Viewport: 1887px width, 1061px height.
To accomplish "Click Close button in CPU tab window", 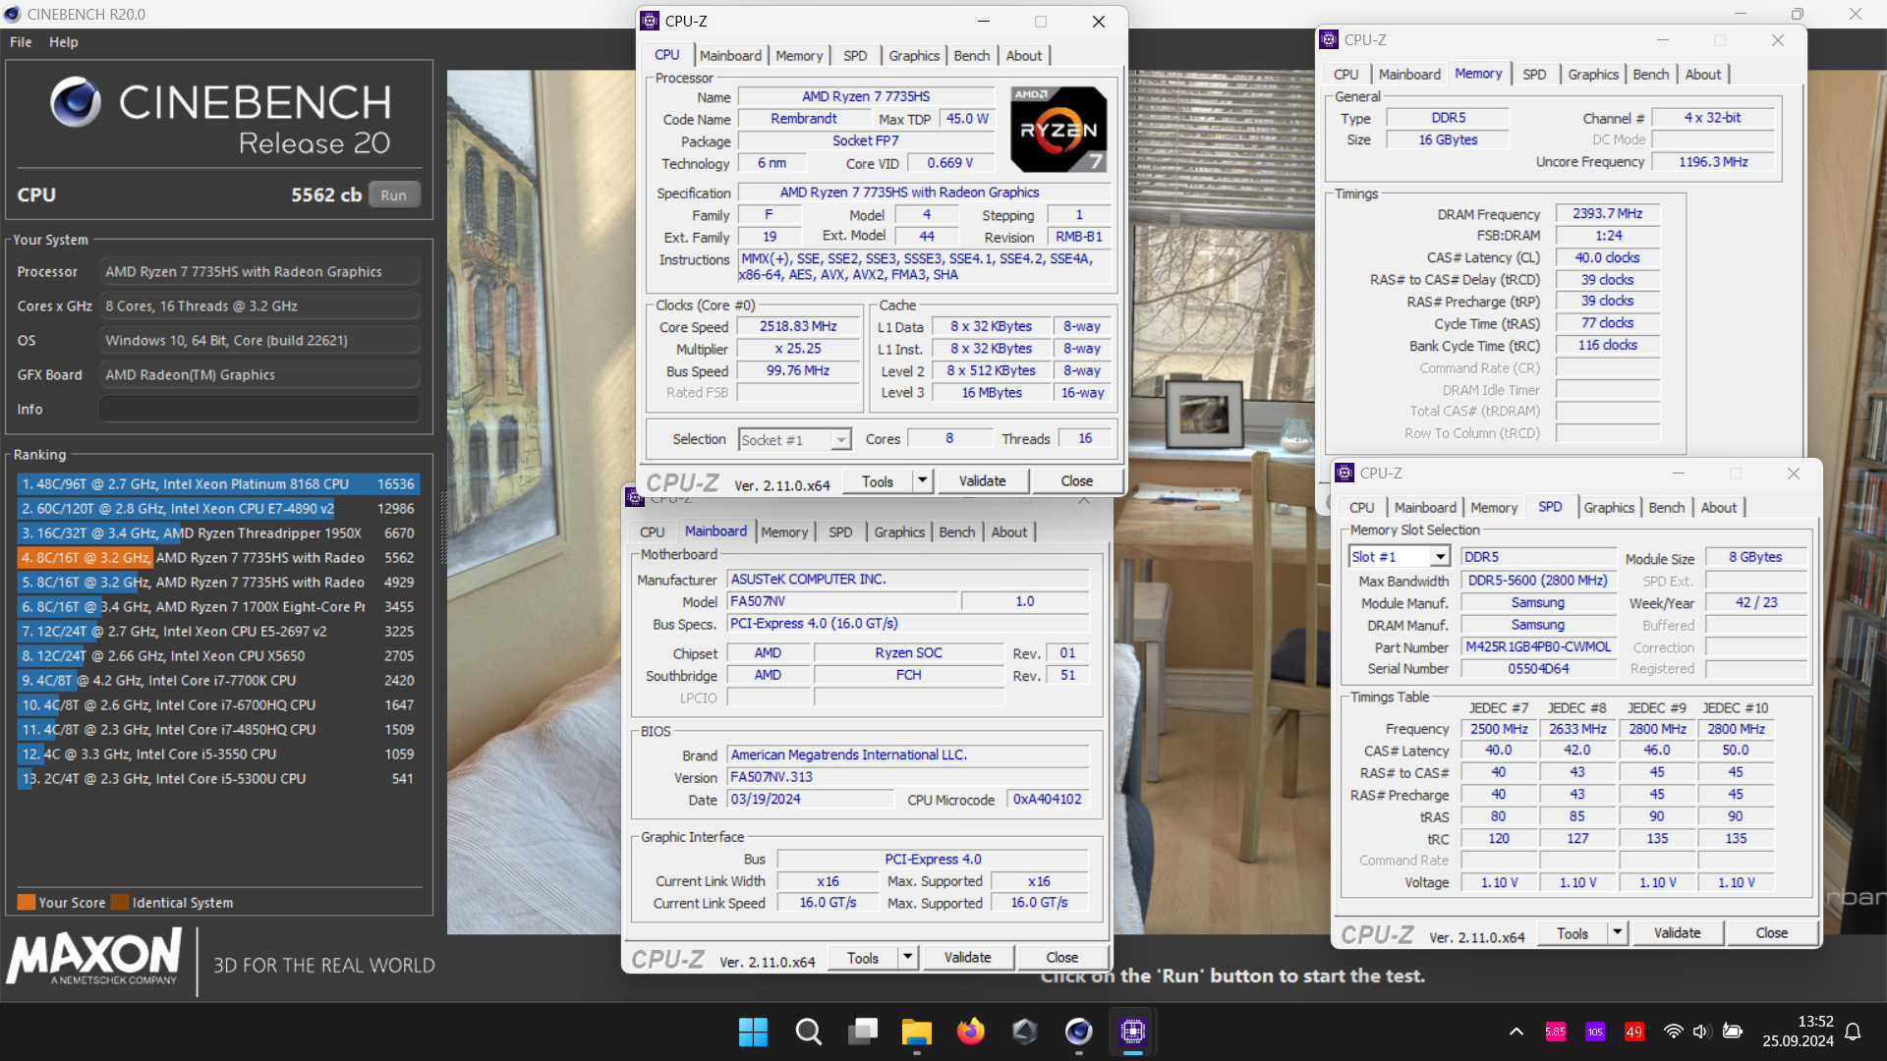I will click(1076, 480).
